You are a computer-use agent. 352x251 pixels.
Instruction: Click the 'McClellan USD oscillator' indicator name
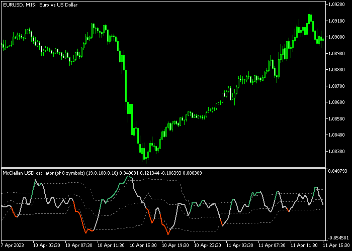click(x=28, y=173)
